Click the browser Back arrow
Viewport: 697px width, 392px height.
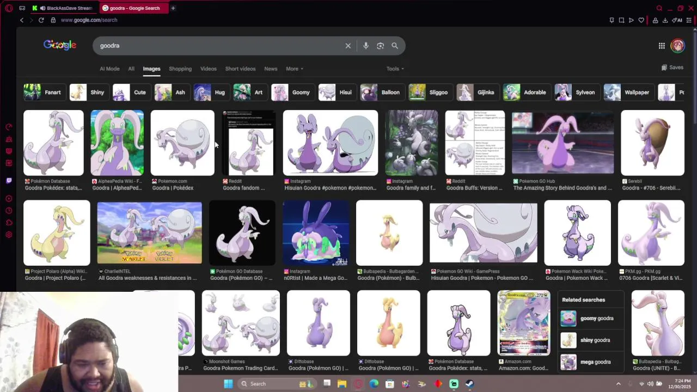tap(22, 20)
